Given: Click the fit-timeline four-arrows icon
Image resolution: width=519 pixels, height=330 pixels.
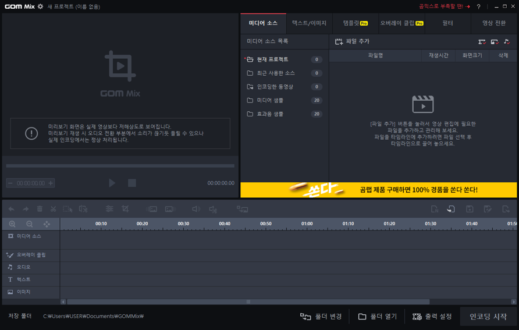Looking at the screenshot, I should pyautogui.click(x=47, y=224).
